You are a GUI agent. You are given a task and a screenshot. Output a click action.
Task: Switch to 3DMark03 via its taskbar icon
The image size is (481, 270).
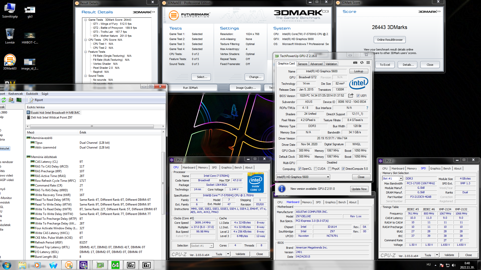(69, 265)
